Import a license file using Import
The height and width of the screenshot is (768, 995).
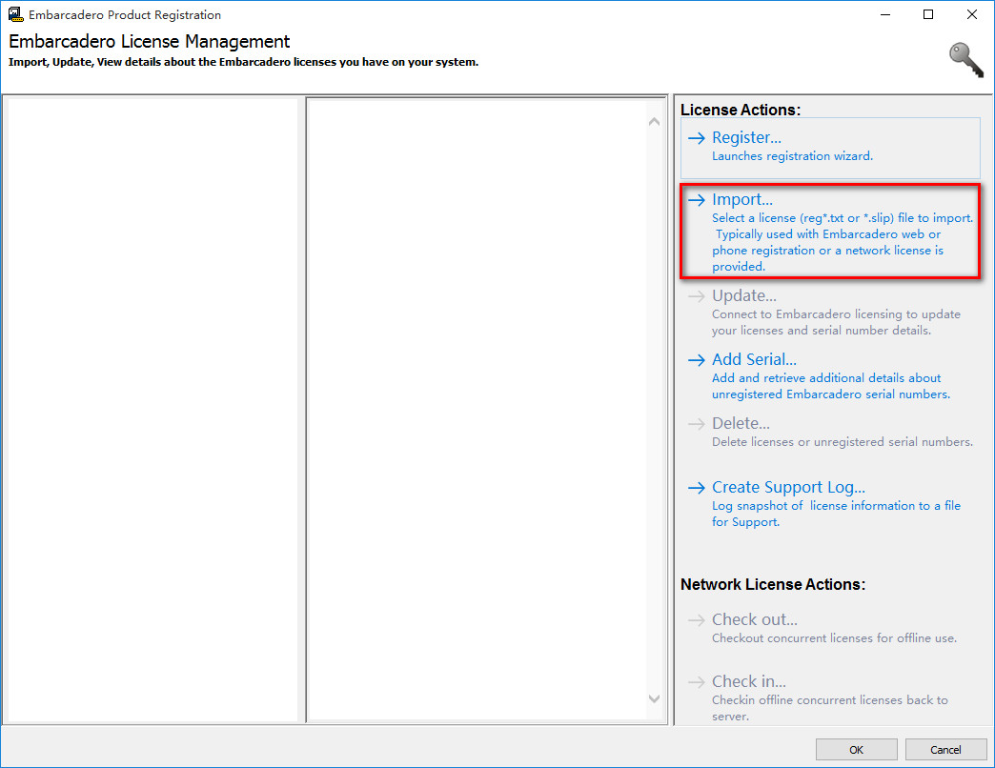(742, 199)
